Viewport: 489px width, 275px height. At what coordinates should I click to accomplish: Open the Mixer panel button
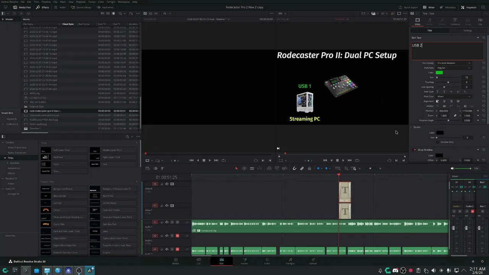point(429,7)
